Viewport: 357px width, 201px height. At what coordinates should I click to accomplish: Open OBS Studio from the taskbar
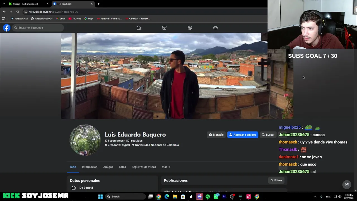[x=232, y=197]
